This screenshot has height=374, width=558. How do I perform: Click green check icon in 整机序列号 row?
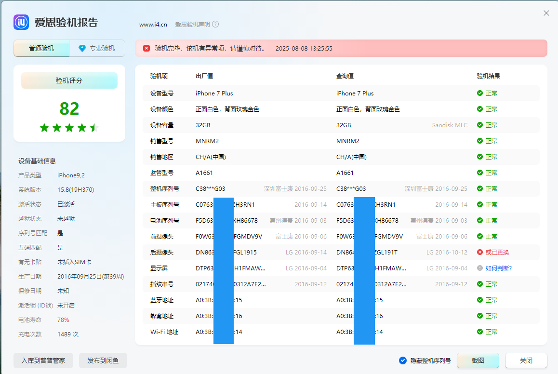pos(480,188)
